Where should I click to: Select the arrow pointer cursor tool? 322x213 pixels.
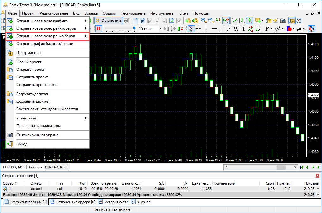191,29
